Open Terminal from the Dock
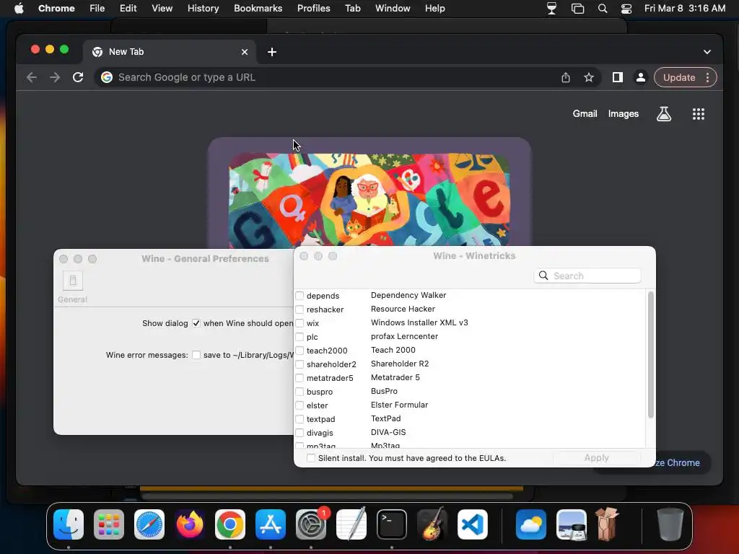This screenshot has height=554, width=739. [392, 524]
